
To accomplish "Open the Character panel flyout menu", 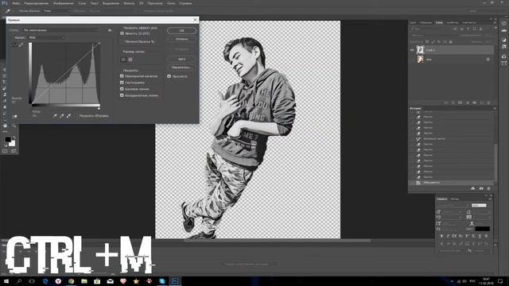I will point(490,199).
